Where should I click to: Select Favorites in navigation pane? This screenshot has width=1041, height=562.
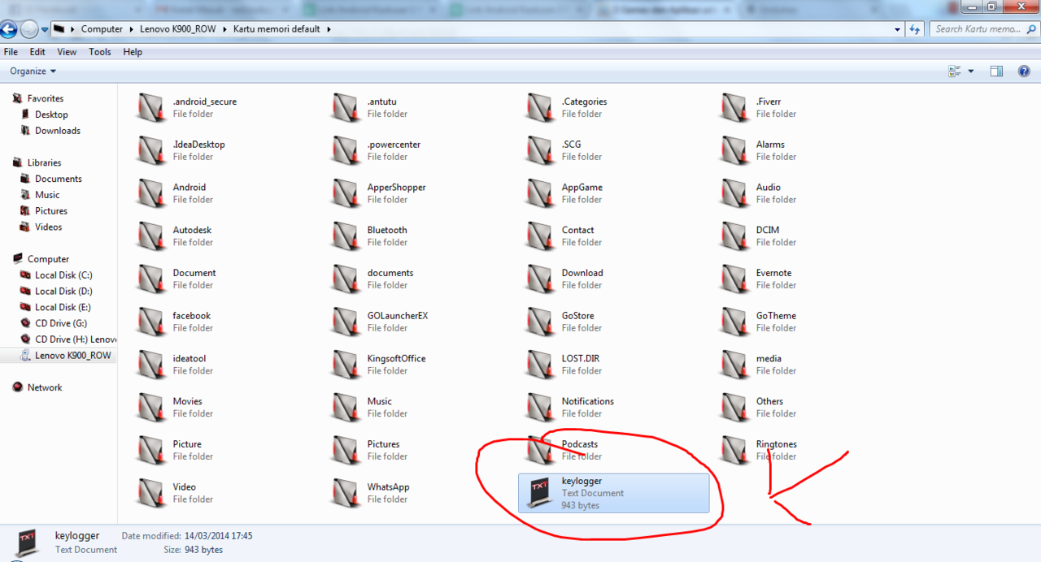point(46,98)
